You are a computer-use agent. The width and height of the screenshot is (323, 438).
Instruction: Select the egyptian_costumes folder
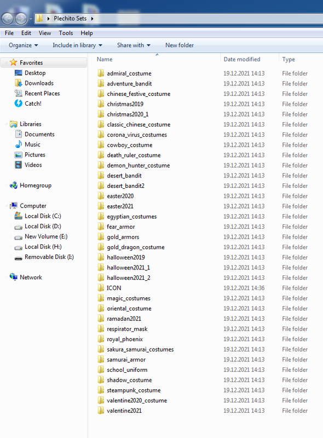point(132,217)
